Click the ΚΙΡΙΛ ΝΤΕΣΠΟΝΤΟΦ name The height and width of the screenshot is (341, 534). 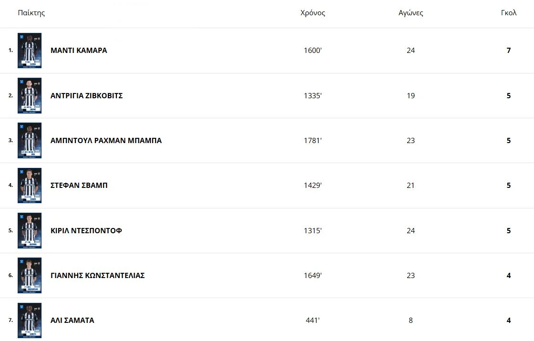coord(86,231)
